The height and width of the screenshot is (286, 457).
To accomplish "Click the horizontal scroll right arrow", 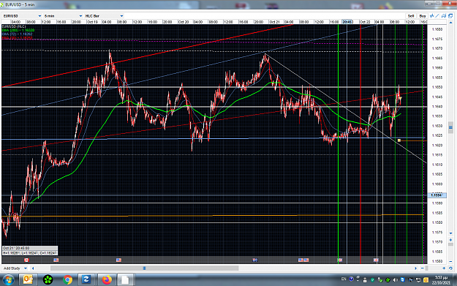I will tap(415, 268).
